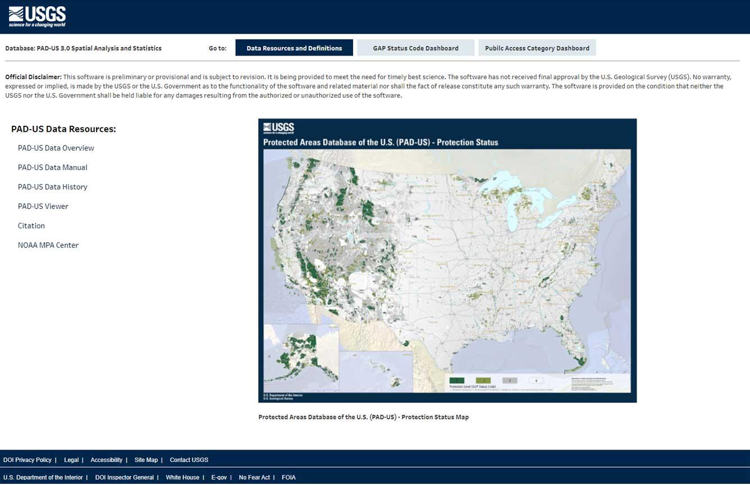750x485 pixels.
Task: Open Legal footer link
Action: [x=71, y=460]
